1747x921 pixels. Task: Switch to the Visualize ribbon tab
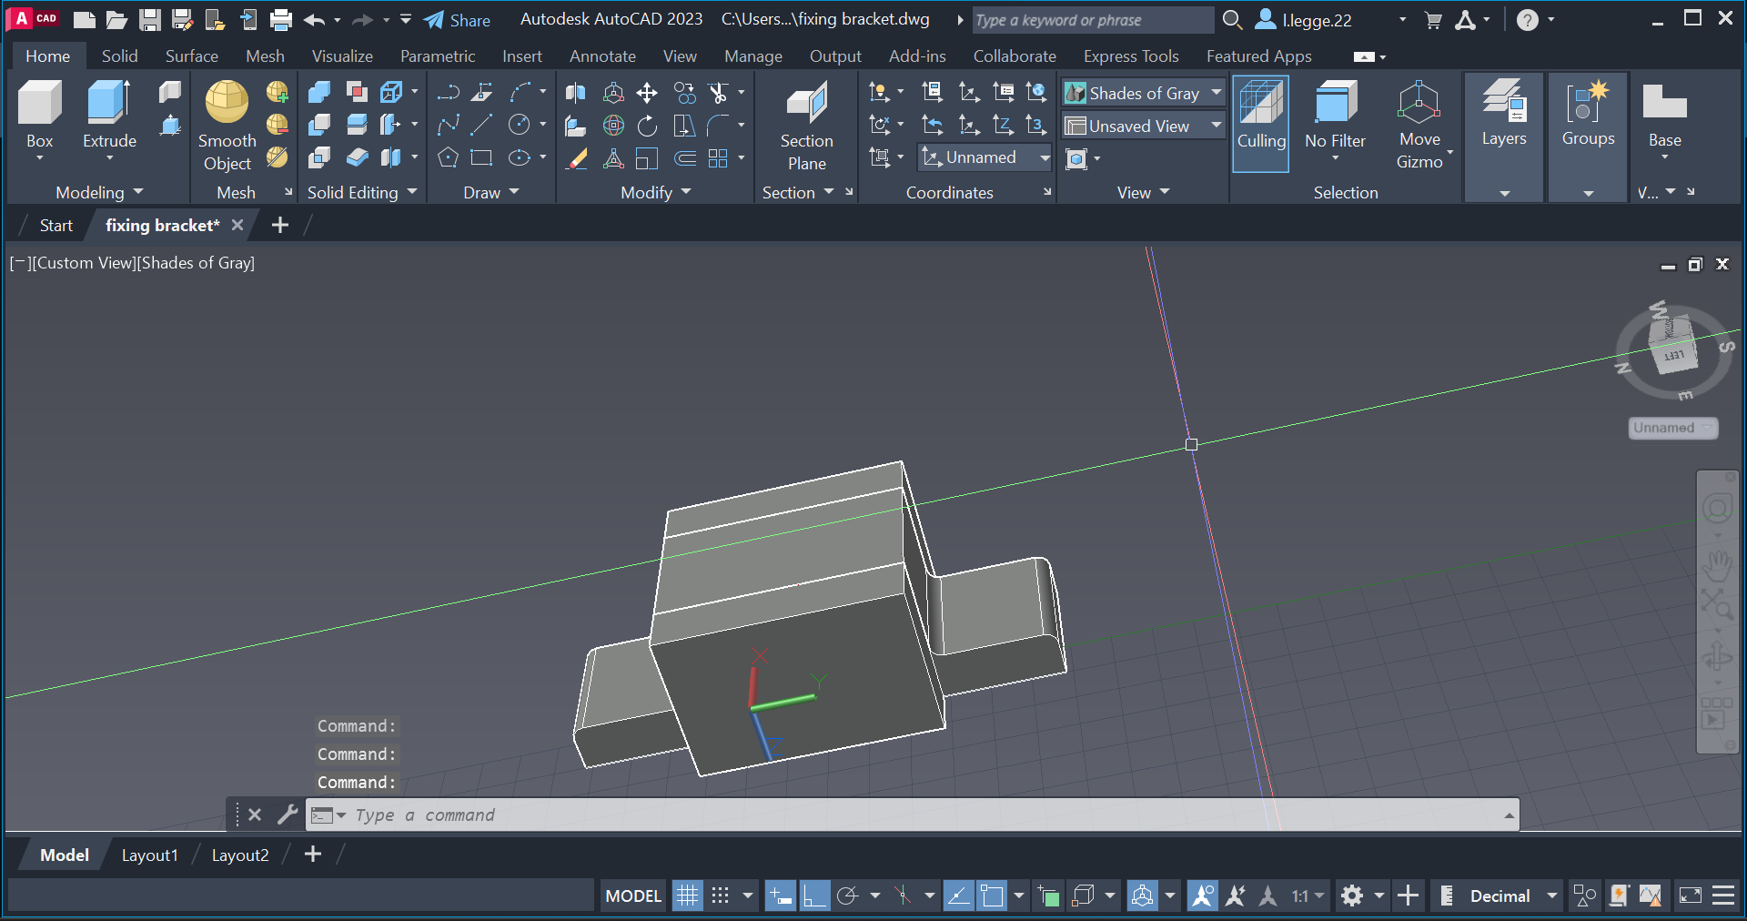click(x=342, y=56)
